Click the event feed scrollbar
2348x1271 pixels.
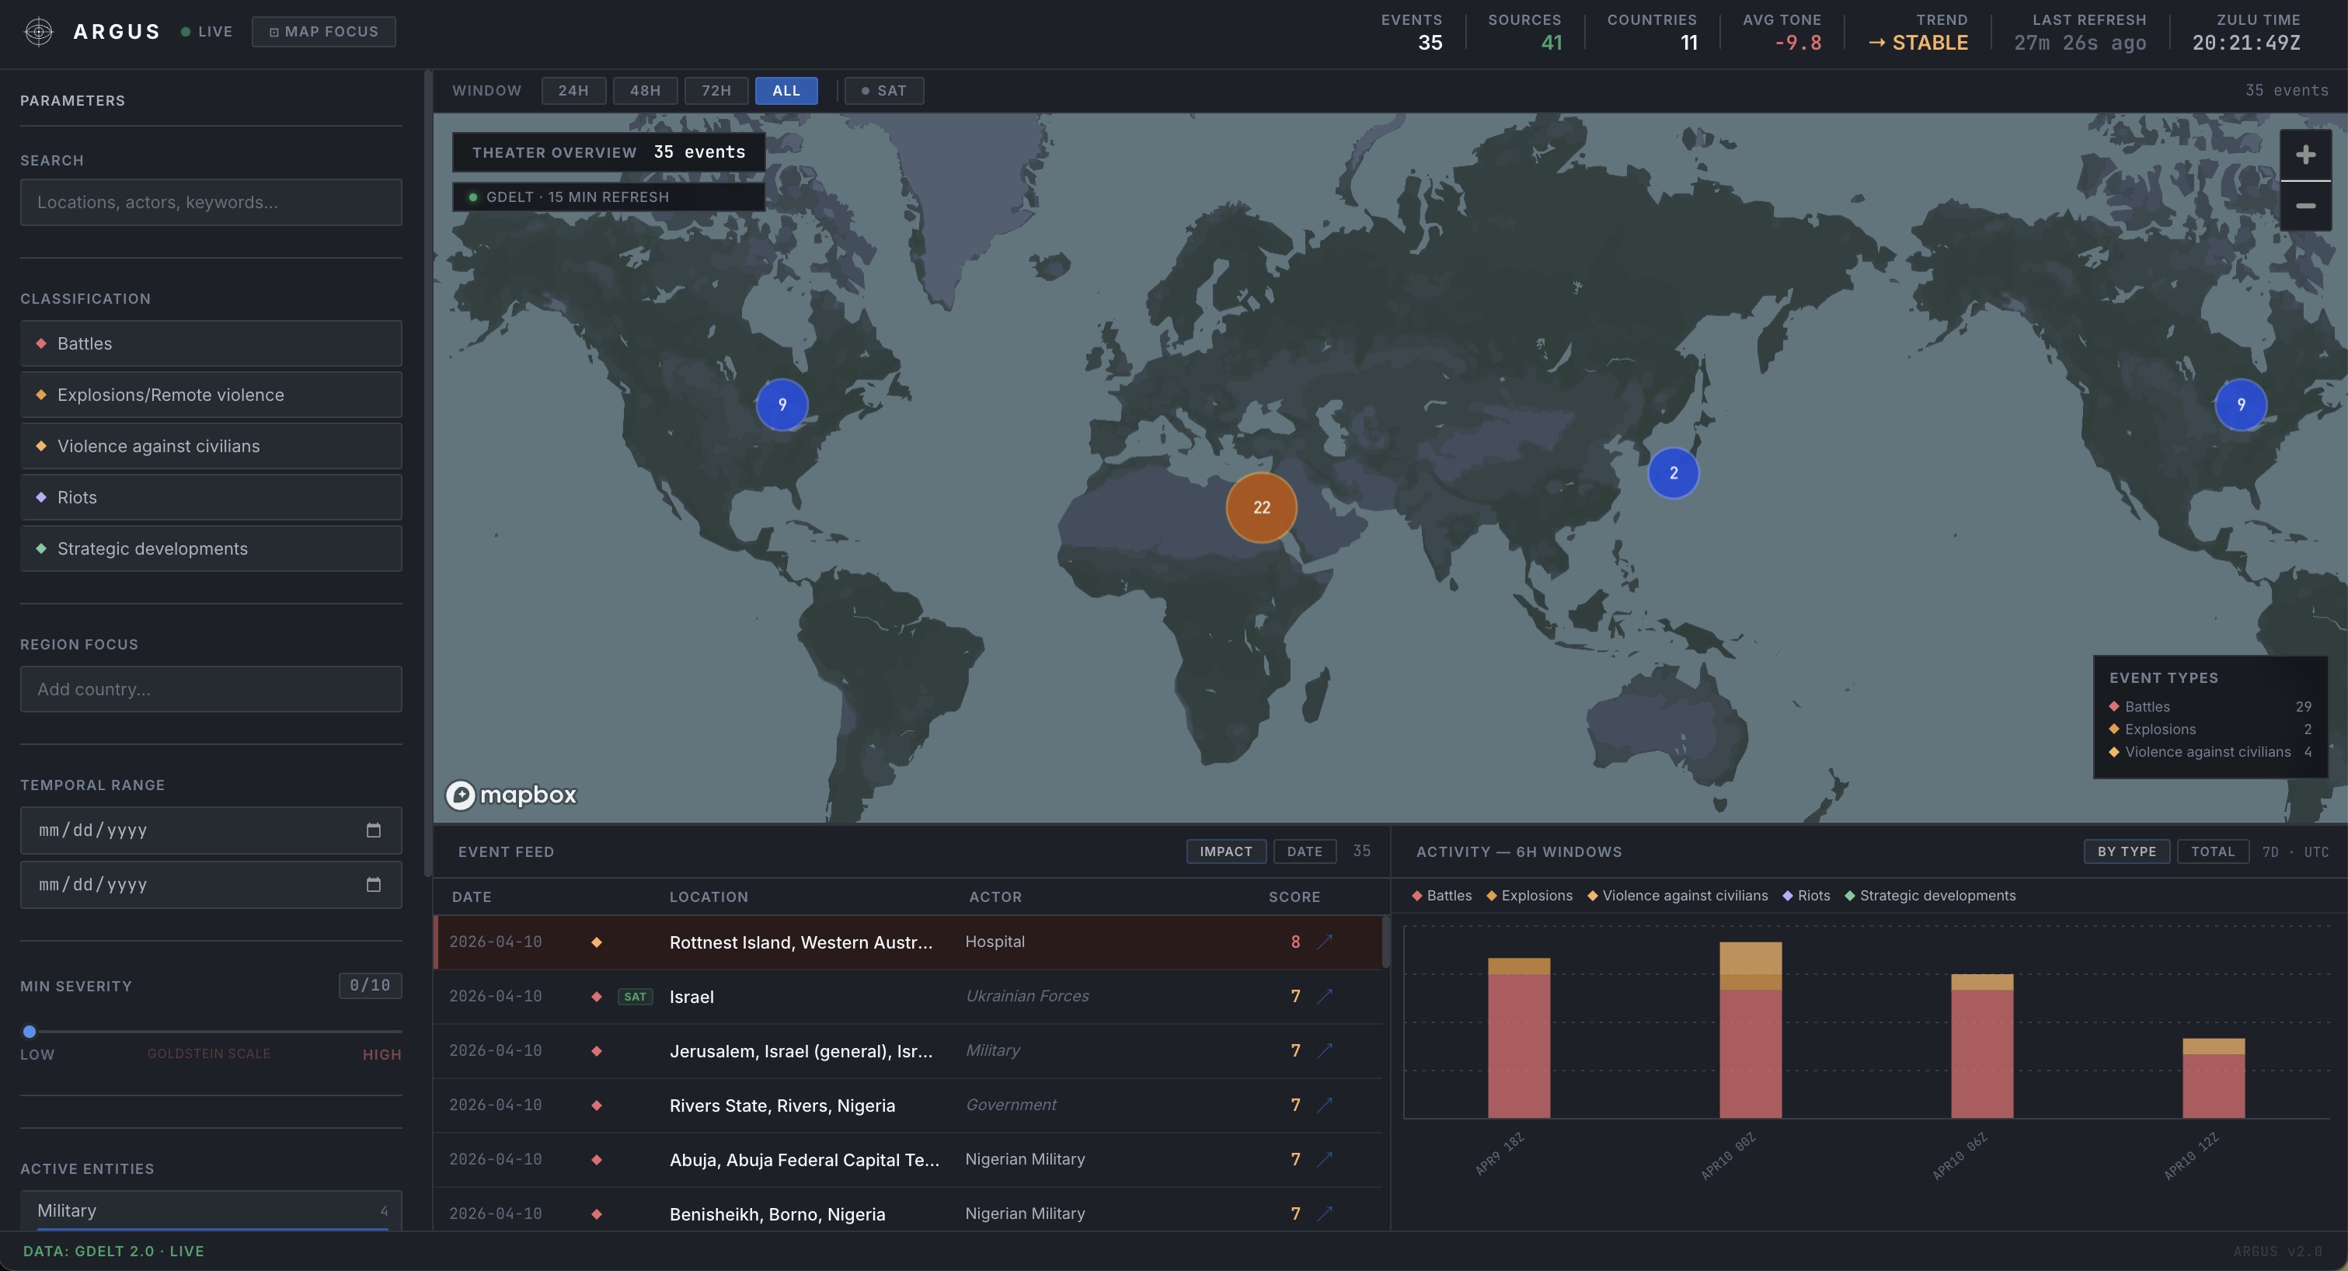pos(1385,942)
